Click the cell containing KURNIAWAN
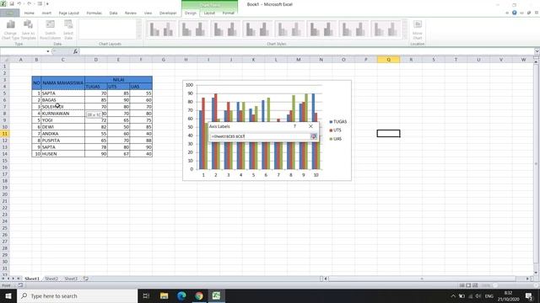This screenshot has height=303, width=540. tap(62, 114)
